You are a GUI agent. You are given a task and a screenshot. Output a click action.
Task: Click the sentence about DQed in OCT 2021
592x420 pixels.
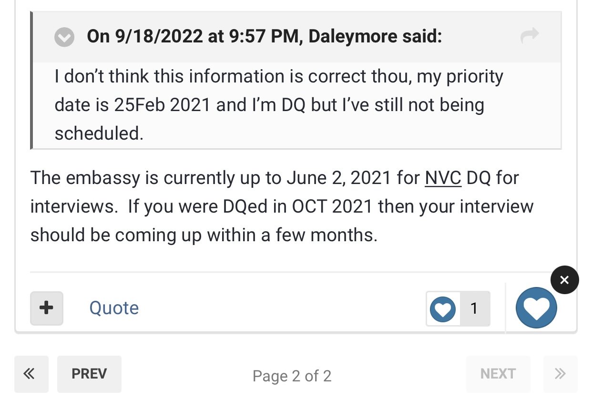point(282,221)
